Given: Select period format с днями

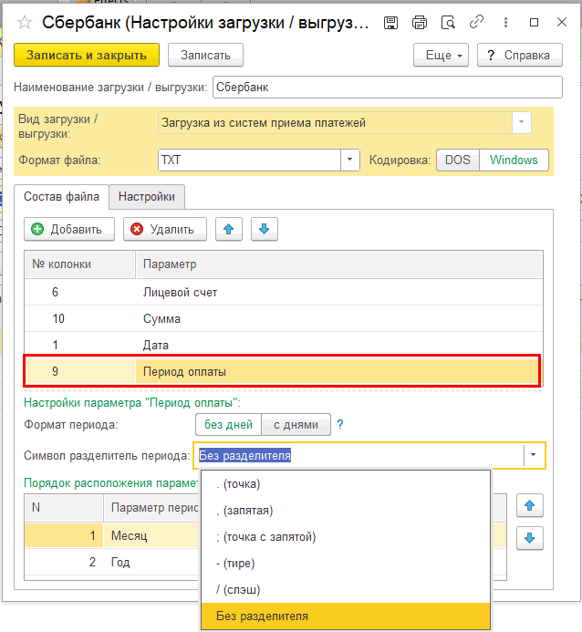Looking at the screenshot, I should click(x=296, y=424).
